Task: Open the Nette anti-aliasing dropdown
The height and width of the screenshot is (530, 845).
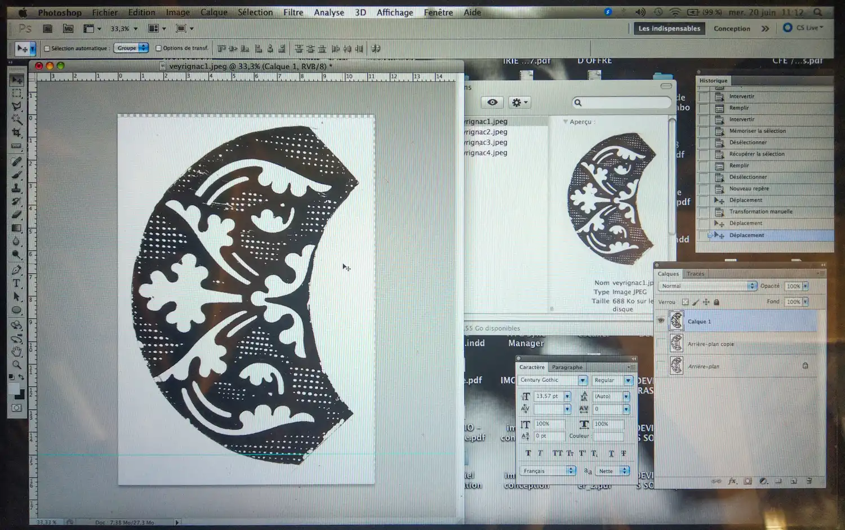Action: [x=613, y=471]
